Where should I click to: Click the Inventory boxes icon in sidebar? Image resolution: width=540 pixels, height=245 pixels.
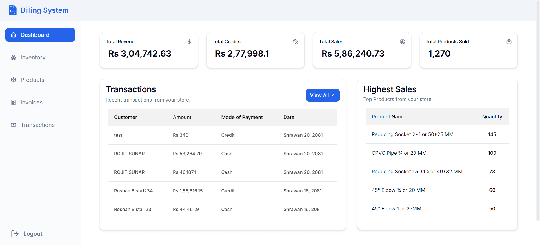(x=14, y=58)
